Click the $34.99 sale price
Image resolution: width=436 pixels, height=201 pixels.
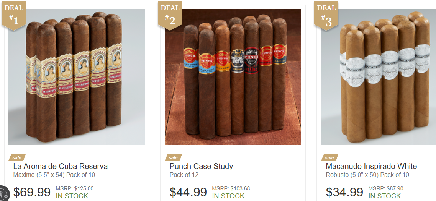(x=344, y=192)
